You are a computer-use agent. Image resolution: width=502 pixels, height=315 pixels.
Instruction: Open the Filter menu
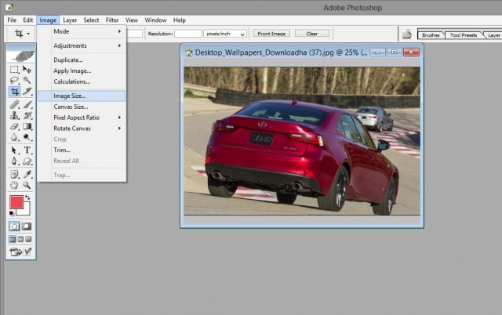point(112,20)
